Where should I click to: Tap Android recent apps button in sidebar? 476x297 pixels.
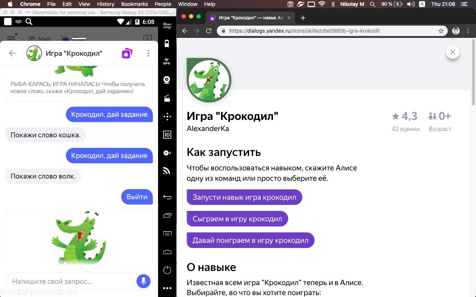coord(167,215)
